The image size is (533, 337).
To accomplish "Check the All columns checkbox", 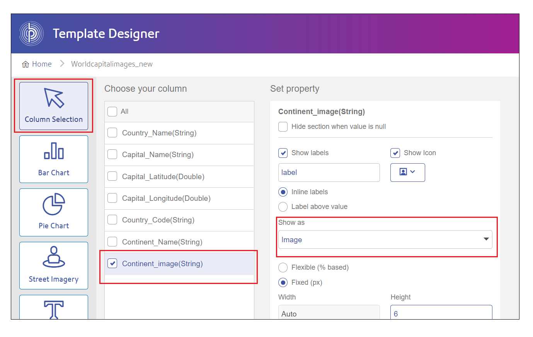I will [x=112, y=111].
